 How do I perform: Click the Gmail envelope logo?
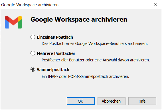click(x=13, y=22)
